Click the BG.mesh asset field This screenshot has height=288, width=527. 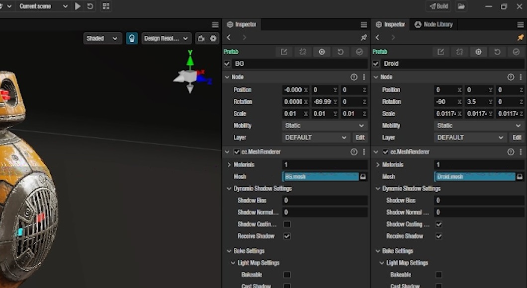[x=320, y=177]
